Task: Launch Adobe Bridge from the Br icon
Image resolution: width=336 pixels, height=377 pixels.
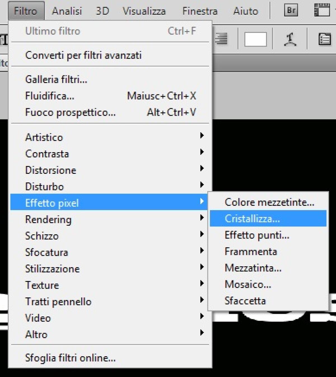Action: click(x=291, y=11)
